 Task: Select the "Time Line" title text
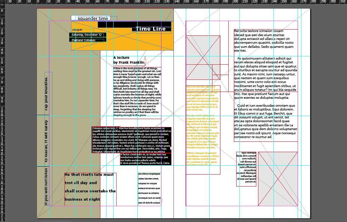click(x=151, y=29)
